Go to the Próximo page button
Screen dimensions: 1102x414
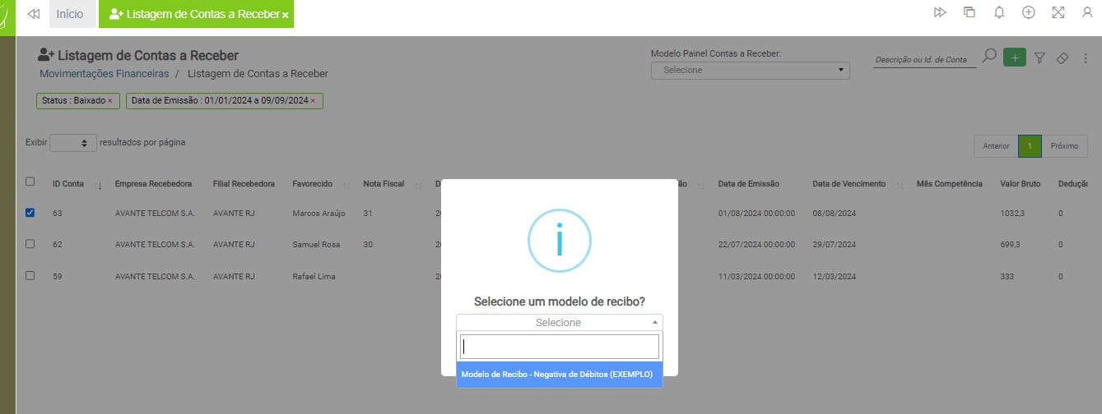(x=1064, y=145)
